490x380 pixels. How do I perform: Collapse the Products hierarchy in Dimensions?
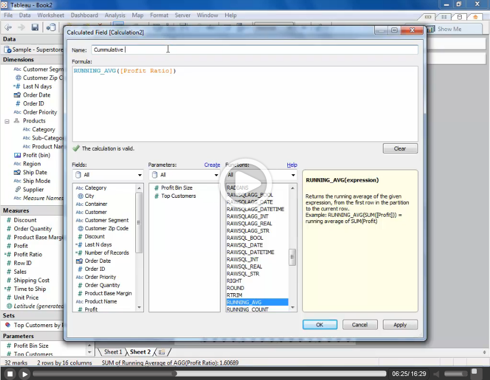click(7, 121)
